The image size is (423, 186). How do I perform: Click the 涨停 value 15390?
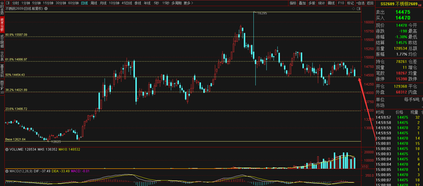pyautogui.click(x=401, y=79)
